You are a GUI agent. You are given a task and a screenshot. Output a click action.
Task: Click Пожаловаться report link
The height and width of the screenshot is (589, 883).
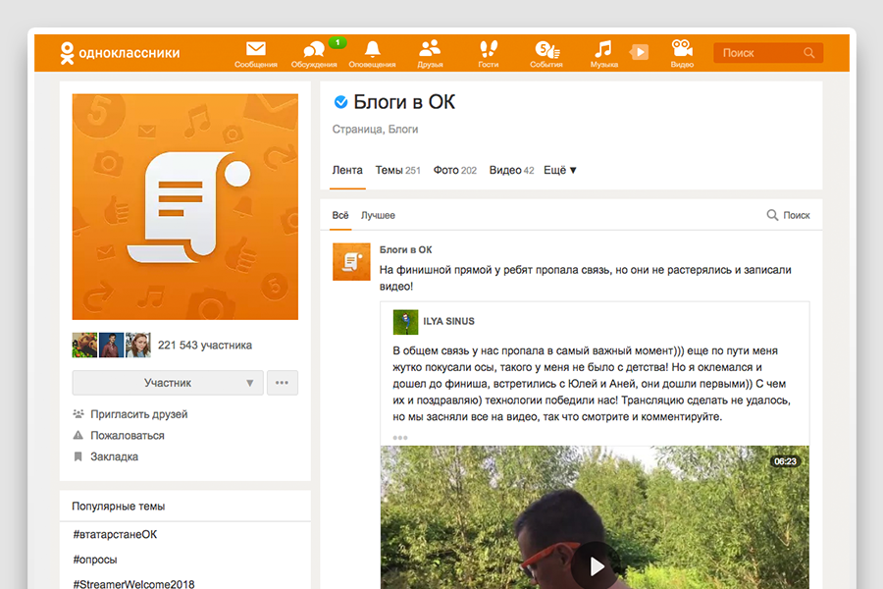point(128,435)
